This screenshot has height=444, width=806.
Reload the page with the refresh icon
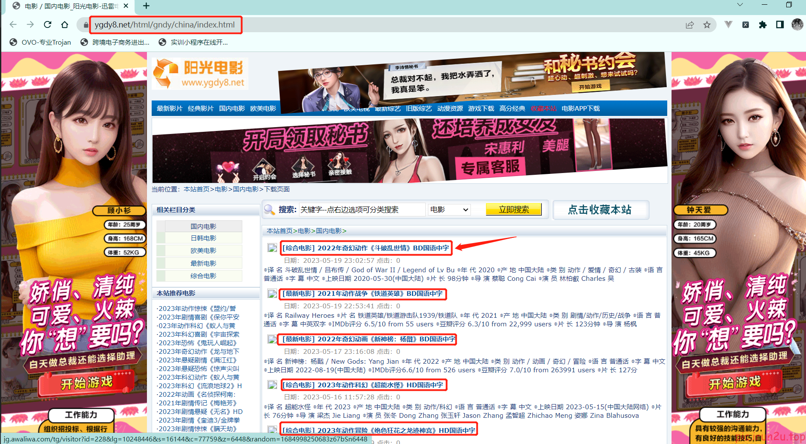click(x=48, y=24)
